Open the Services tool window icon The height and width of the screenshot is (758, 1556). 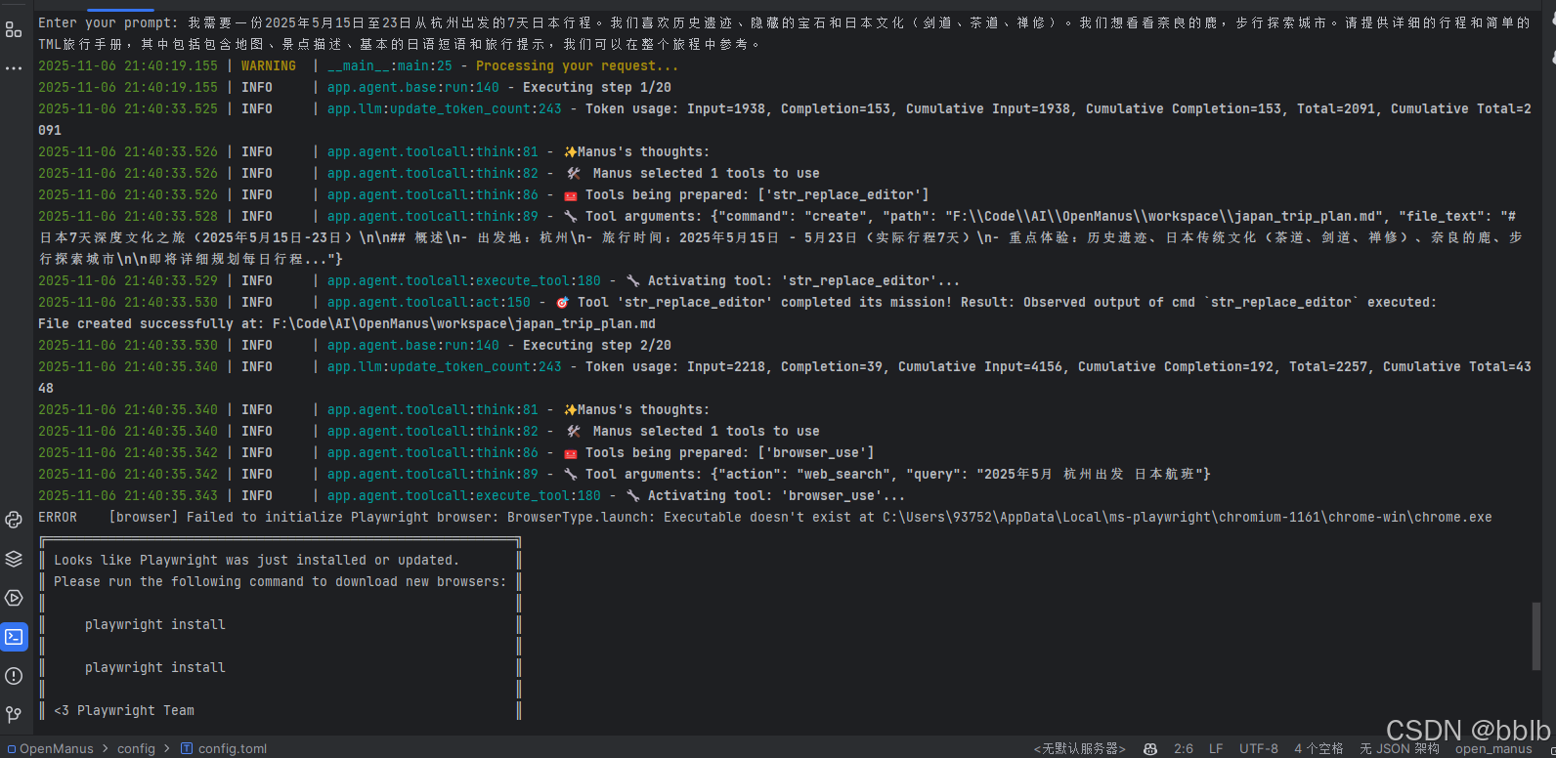[x=14, y=598]
